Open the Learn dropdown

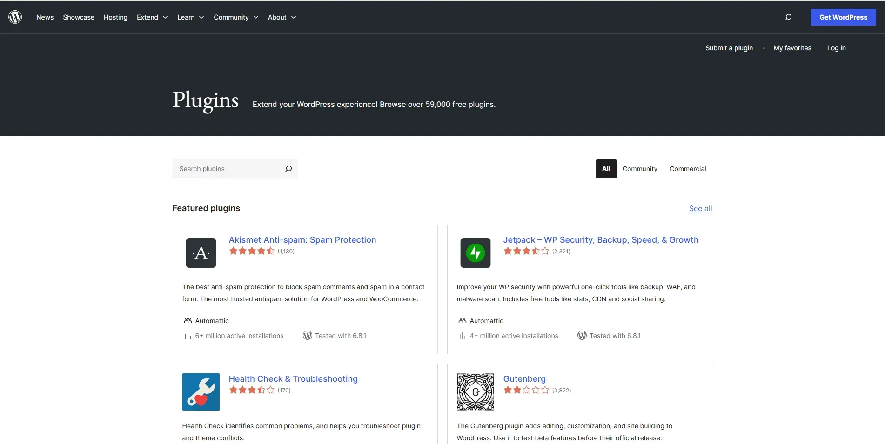pos(189,17)
